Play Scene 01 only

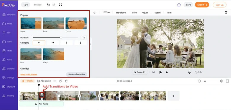140,72
